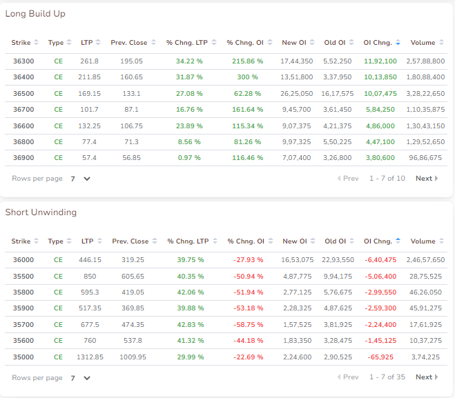Image resolution: width=455 pixels, height=398 pixels.
Task: Click the 300 % OI change value
Action: pos(247,77)
